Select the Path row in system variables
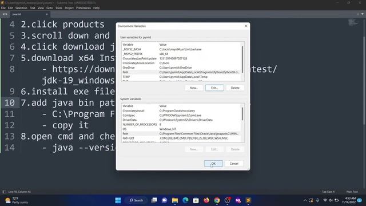This screenshot has height=206, width=366. [181, 133]
